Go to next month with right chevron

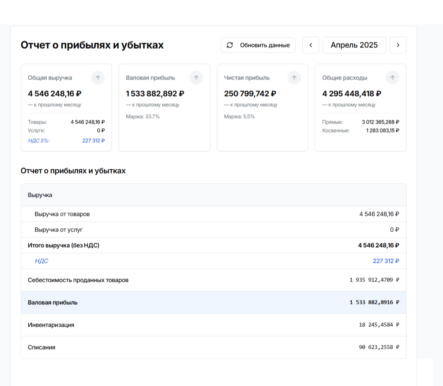[x=398, y=45]
